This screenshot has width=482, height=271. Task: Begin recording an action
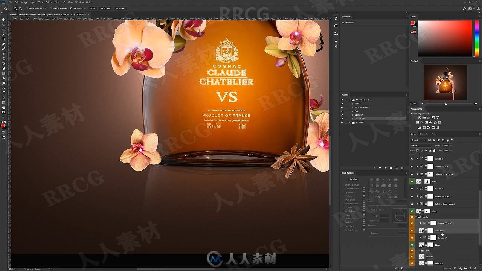pyautogui.click(x=380, y=168)
